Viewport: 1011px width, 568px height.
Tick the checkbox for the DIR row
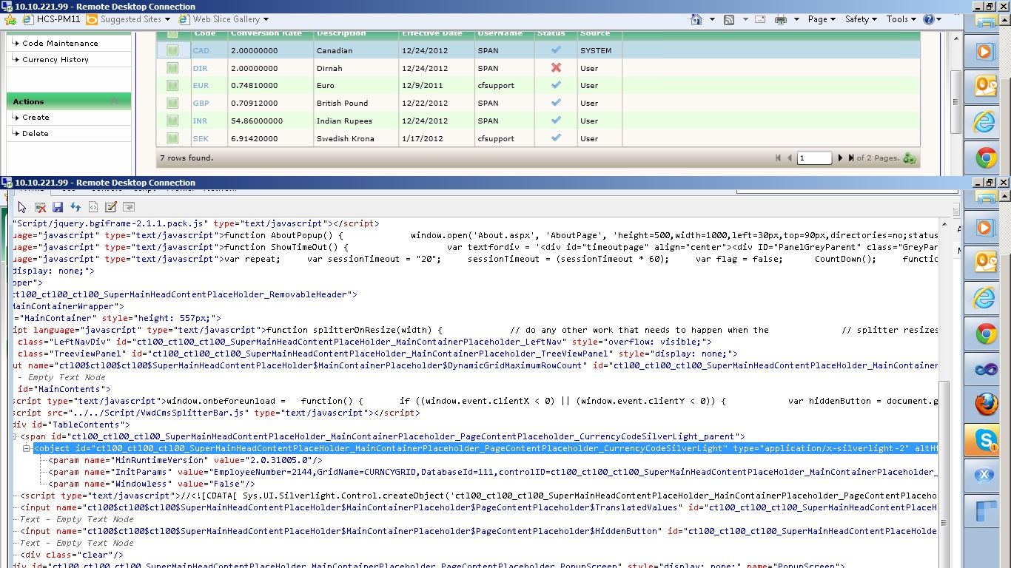(172, 68)
